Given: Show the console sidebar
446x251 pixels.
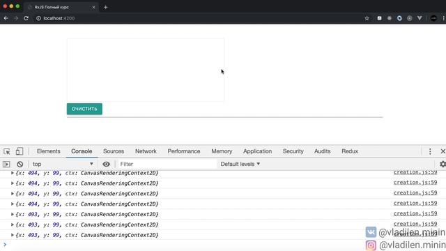Looking at the screenshot, I should (x=6, y=165).
